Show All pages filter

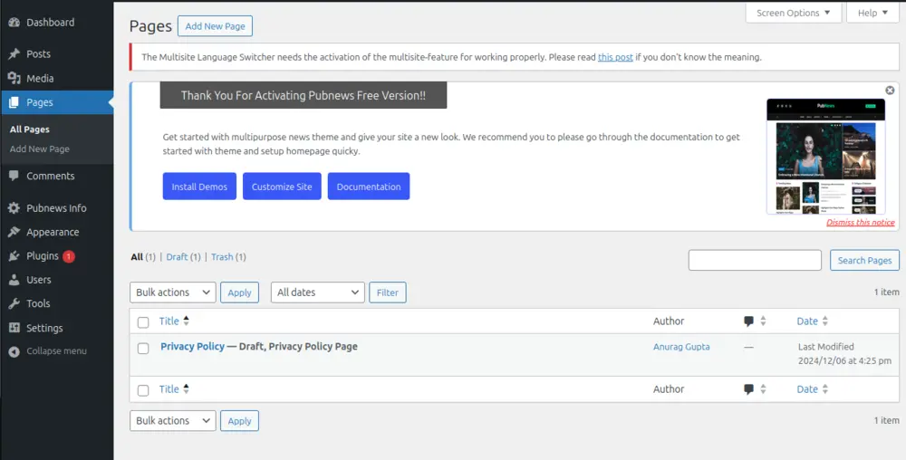pos(137,257)
